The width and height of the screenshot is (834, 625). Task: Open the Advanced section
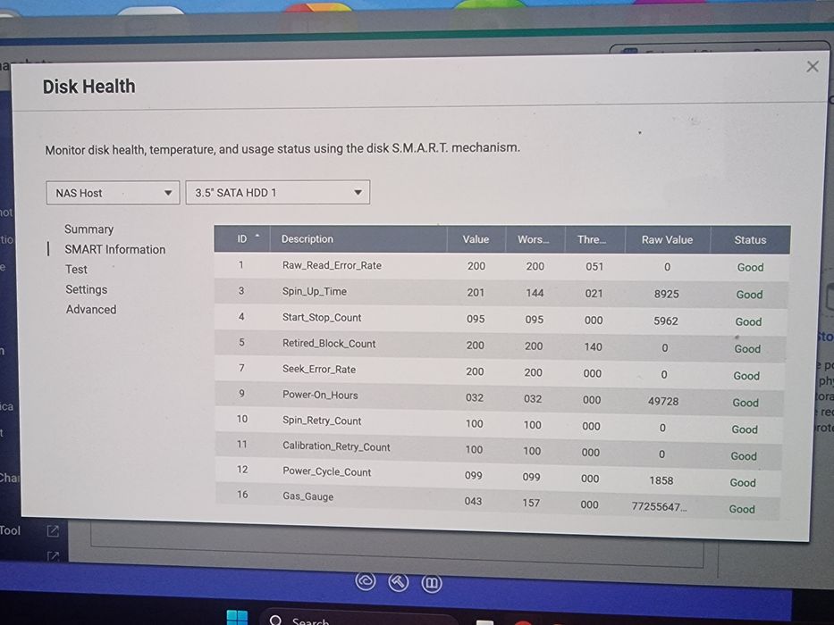point(91,309)
